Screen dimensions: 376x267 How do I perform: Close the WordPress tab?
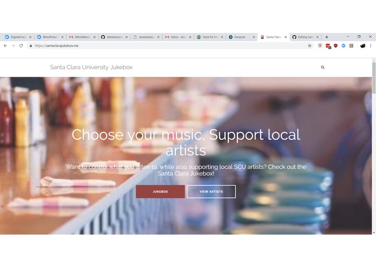62,37
